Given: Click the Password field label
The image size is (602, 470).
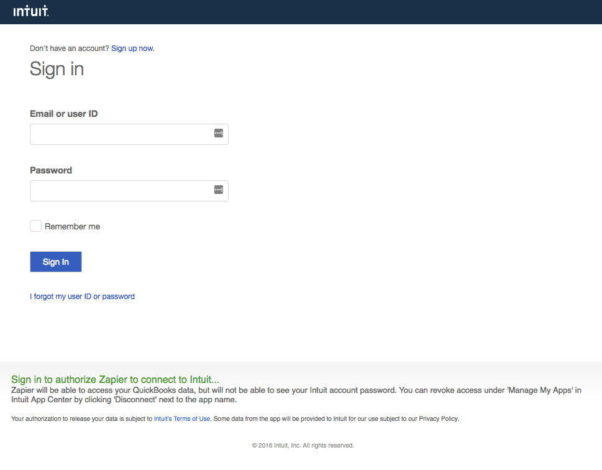Looking at the screenshot, I should (51, 170).
